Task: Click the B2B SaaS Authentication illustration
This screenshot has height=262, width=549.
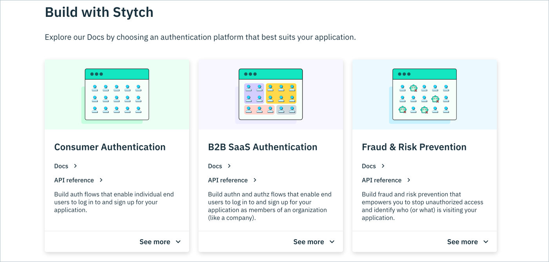Action: (x=270, y=95)
